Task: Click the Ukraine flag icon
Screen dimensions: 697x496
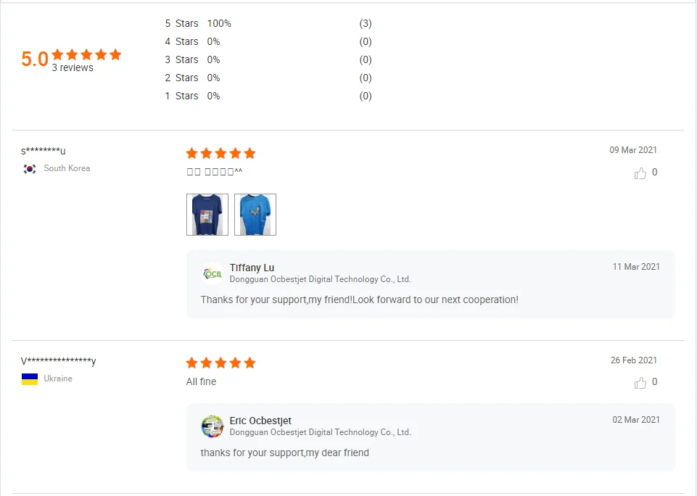Action: [x=30, y=379]
